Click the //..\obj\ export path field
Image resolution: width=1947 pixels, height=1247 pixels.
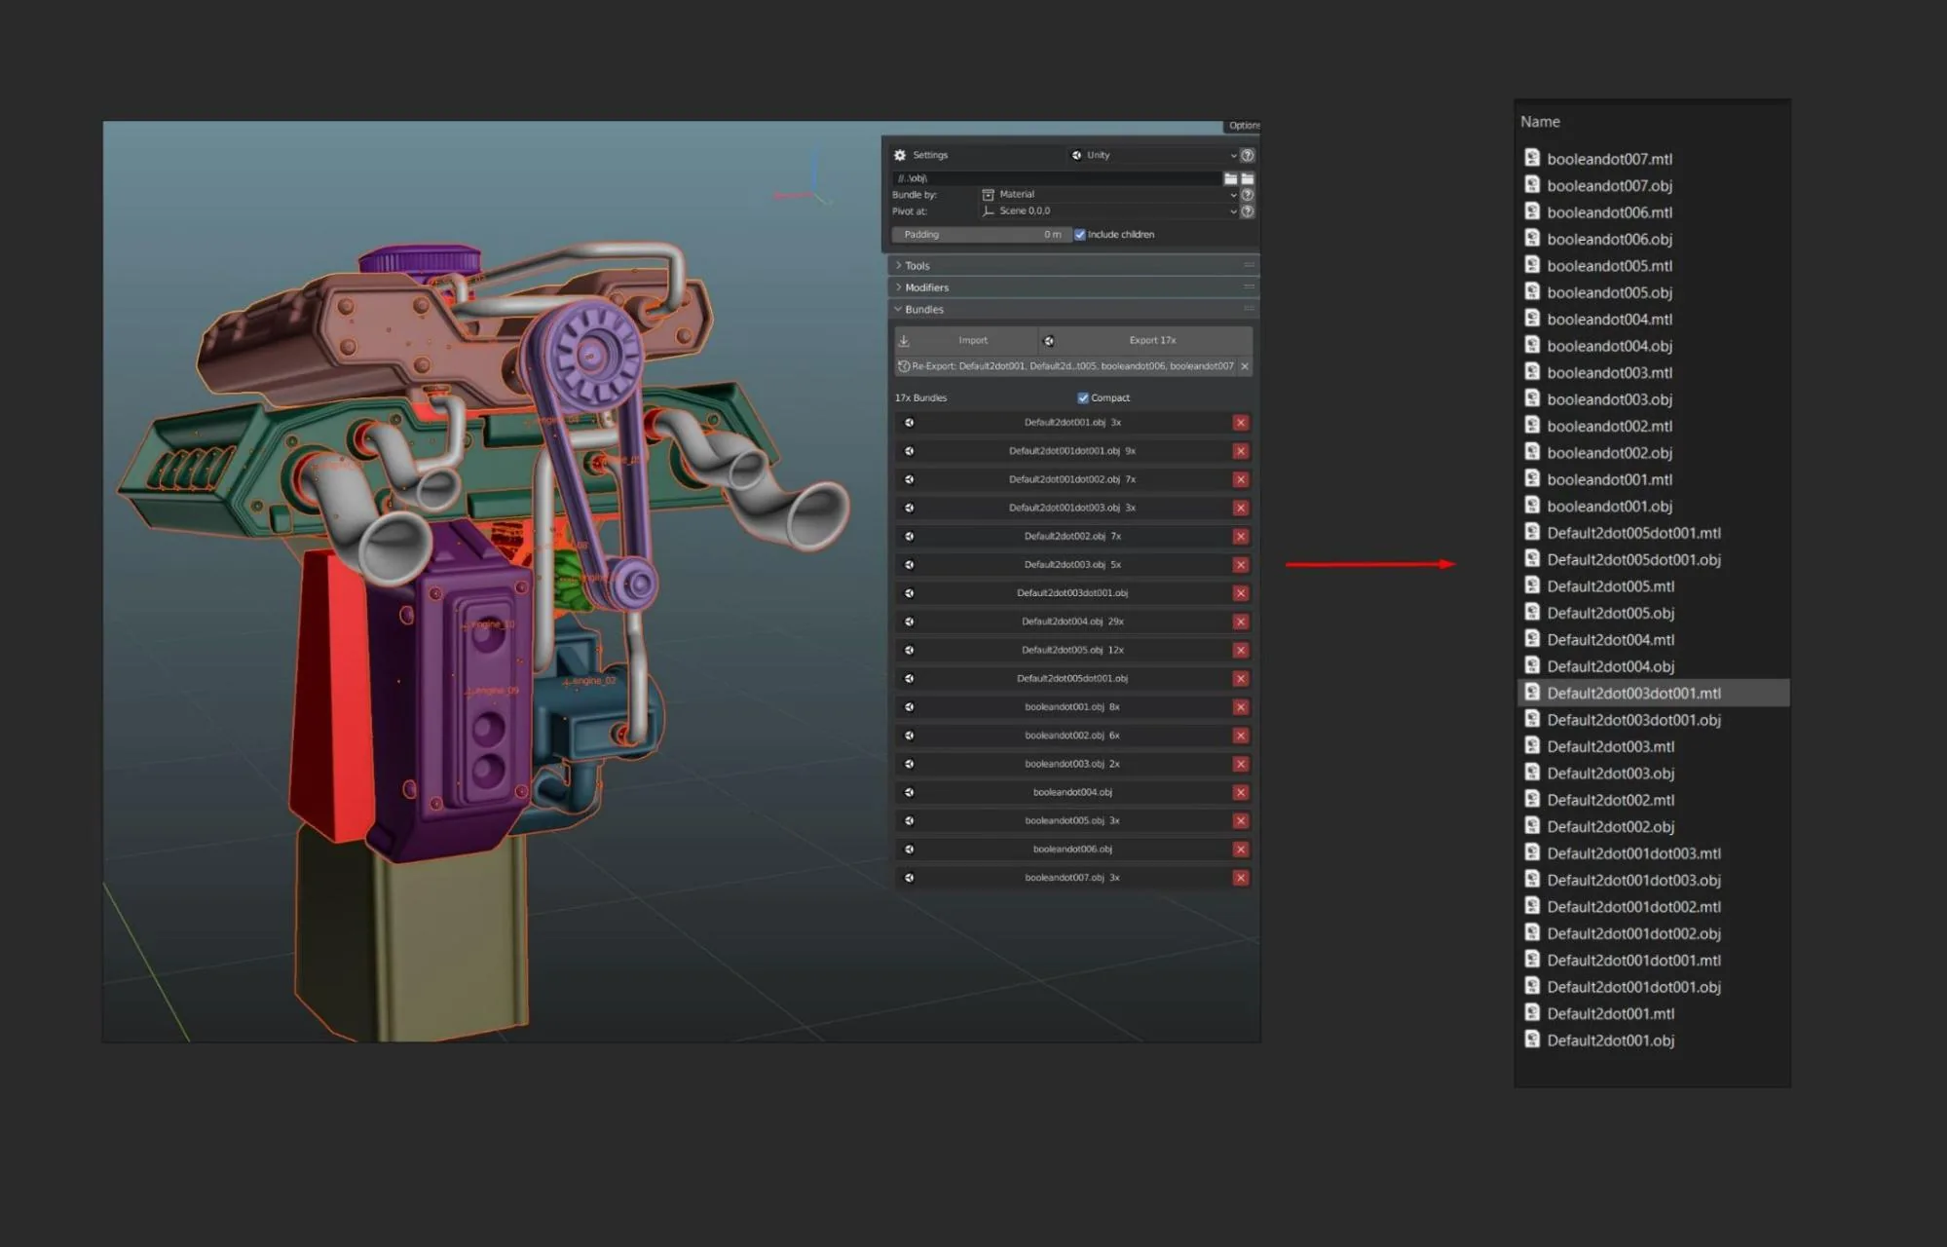(x=1057, y=178)
